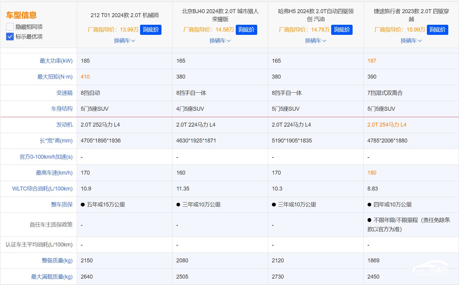Expand 换辆车 dropdown under 北京BJ40
The image size is (459, 285).
pos(220,41)
